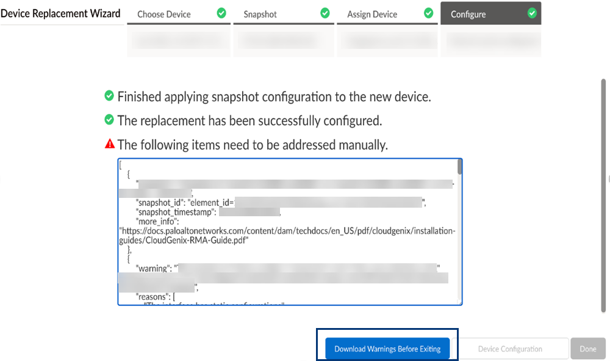Viewport: 610px width, 361px height.
Task: Click the green checkmark on Assign Device step
Action: 429,13
